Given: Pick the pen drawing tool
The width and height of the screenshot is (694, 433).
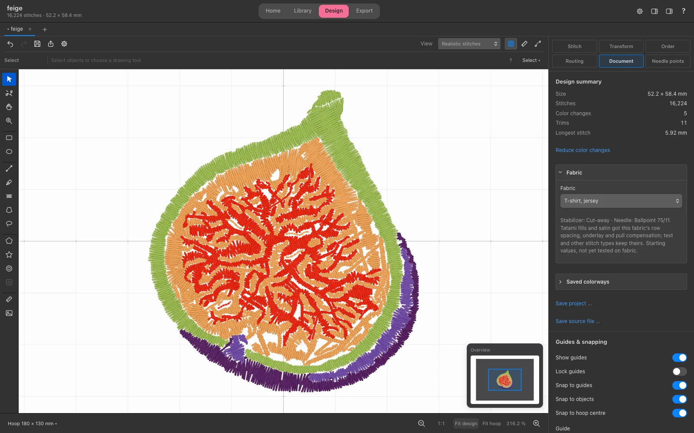Looking at the screenshot, I should click(9, 182).
